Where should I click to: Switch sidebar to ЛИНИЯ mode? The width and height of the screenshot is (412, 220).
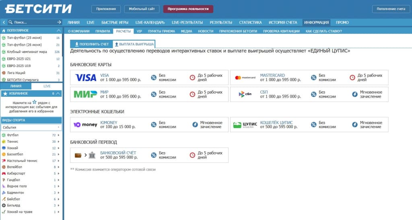(x=16, y=86)
